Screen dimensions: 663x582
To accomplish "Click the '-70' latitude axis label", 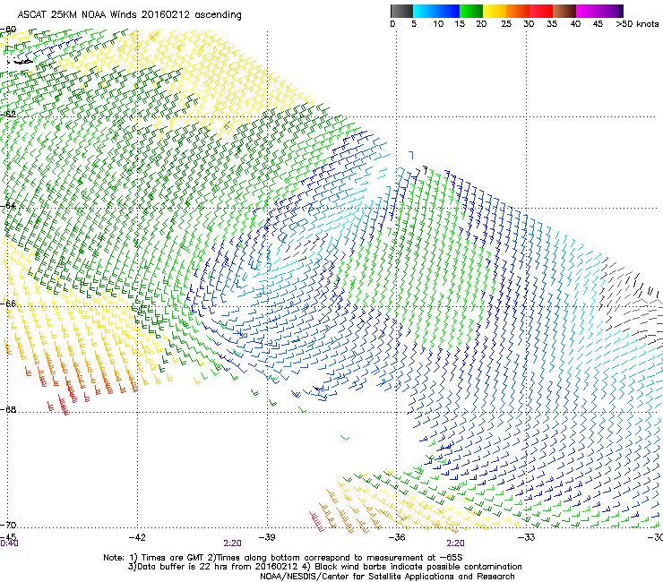I will click(x=8, y=525).
